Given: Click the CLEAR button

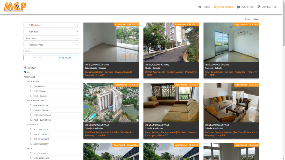Looking at the screenshot, I should point(37,57).
